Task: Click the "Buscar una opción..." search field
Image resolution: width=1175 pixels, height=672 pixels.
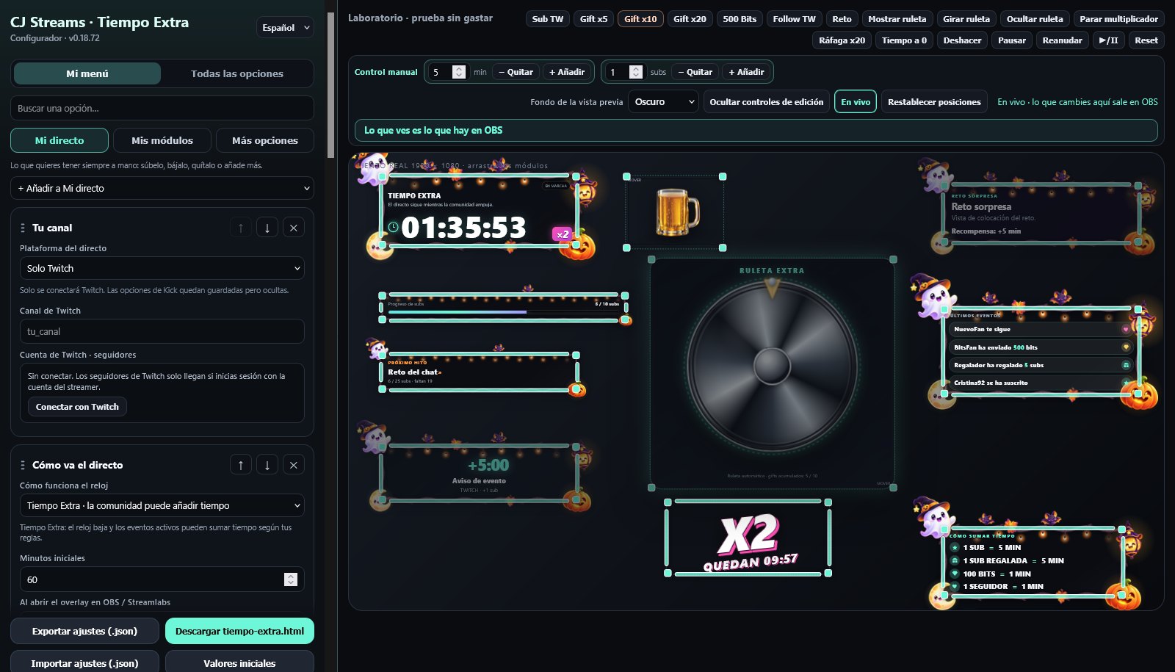Action: point(162,108)
